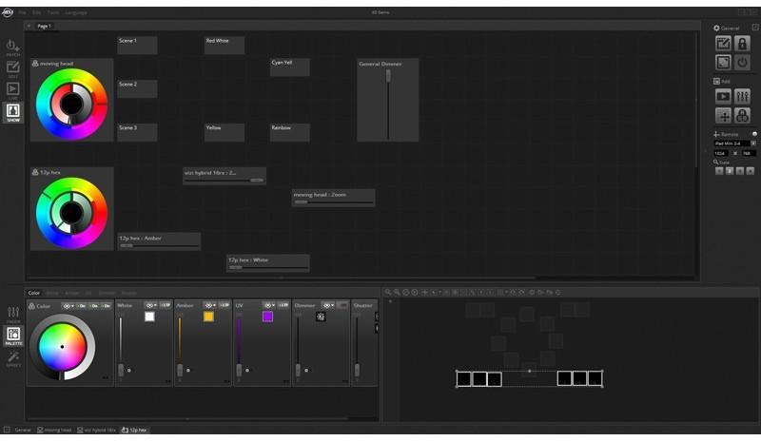
Task: Open the Patch mode in left sidebar
Action: point(12,47)
